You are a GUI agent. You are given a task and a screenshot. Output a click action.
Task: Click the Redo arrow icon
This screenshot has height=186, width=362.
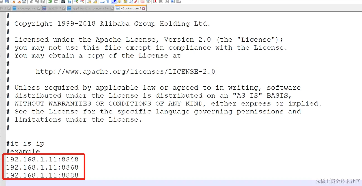coord(56,1)
